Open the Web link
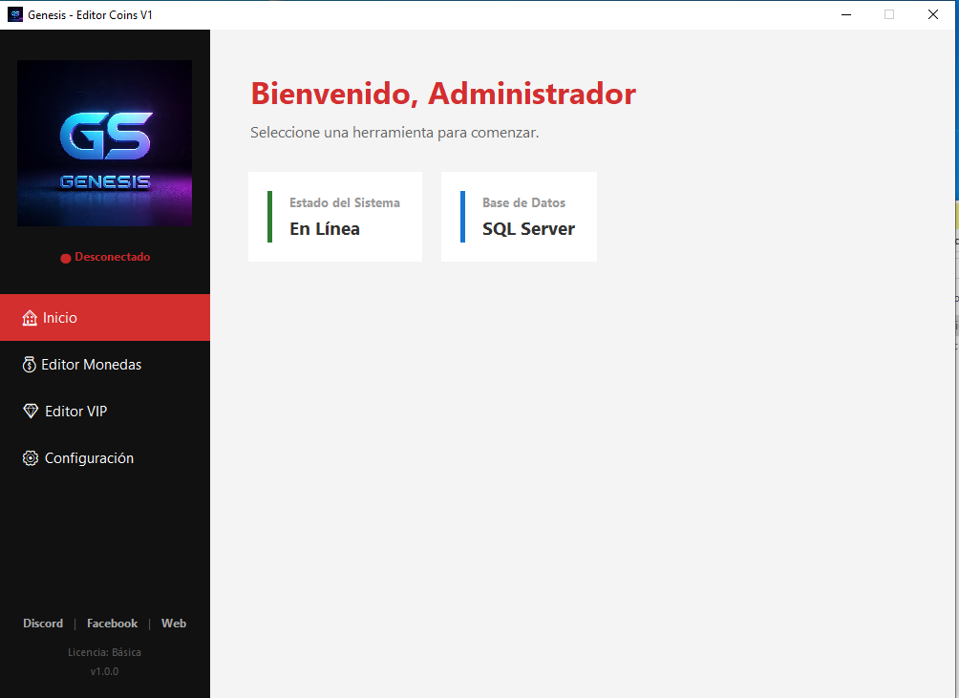Image resolution: width=959 pixels, height=698 pixels. [x=174, y=624]
